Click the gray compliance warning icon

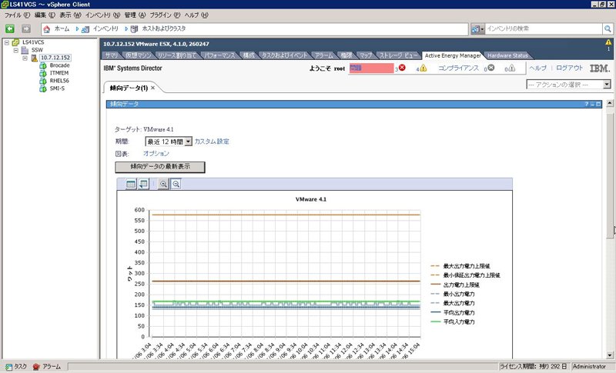click(511, 68)
